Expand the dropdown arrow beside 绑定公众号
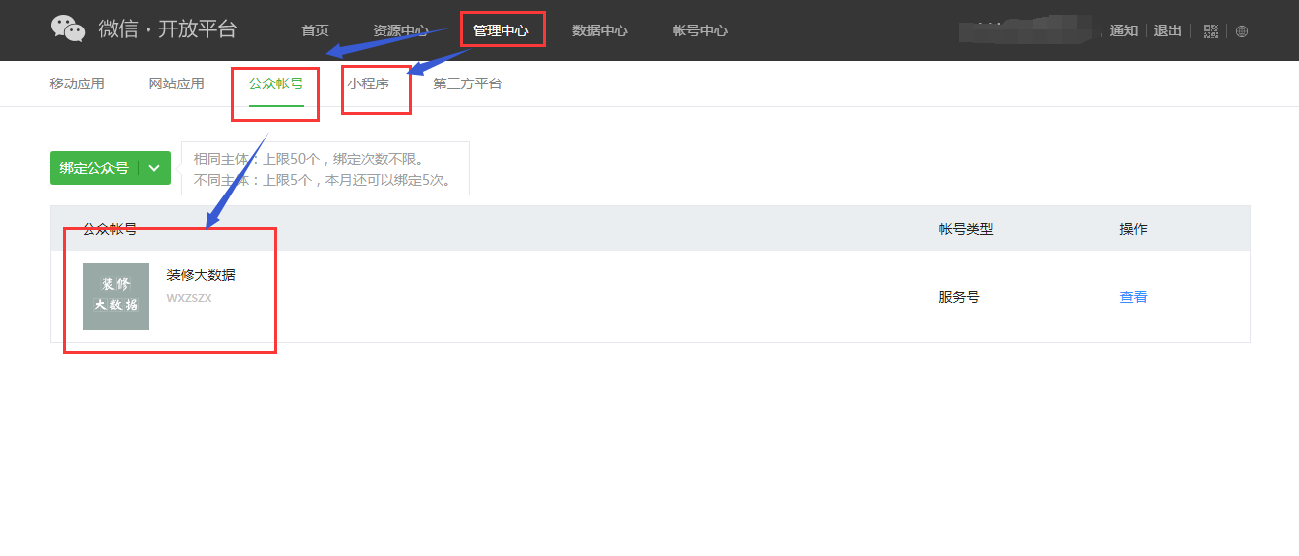 tap(154, 168)
